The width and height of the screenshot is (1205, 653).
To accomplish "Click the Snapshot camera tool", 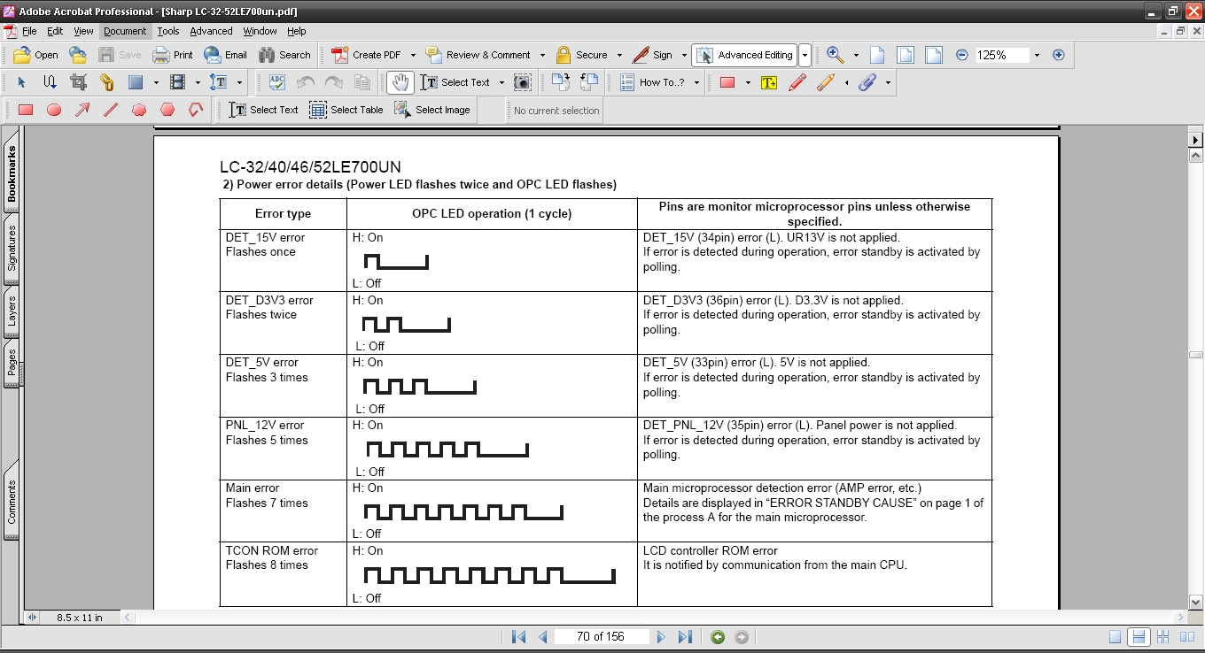I will coord(523,82).
